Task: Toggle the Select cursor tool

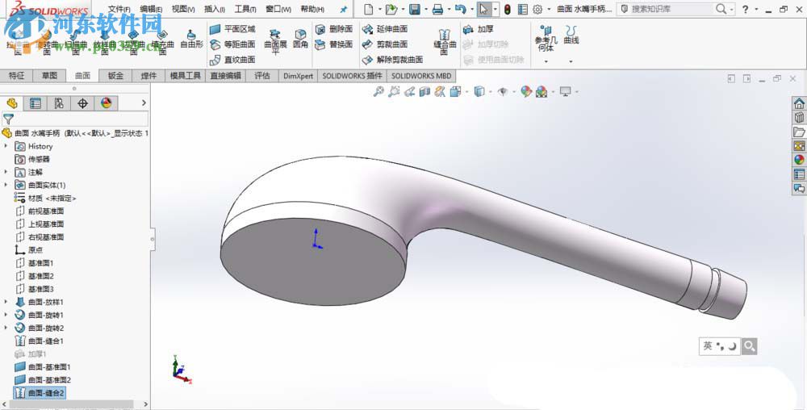Action: 483,9
